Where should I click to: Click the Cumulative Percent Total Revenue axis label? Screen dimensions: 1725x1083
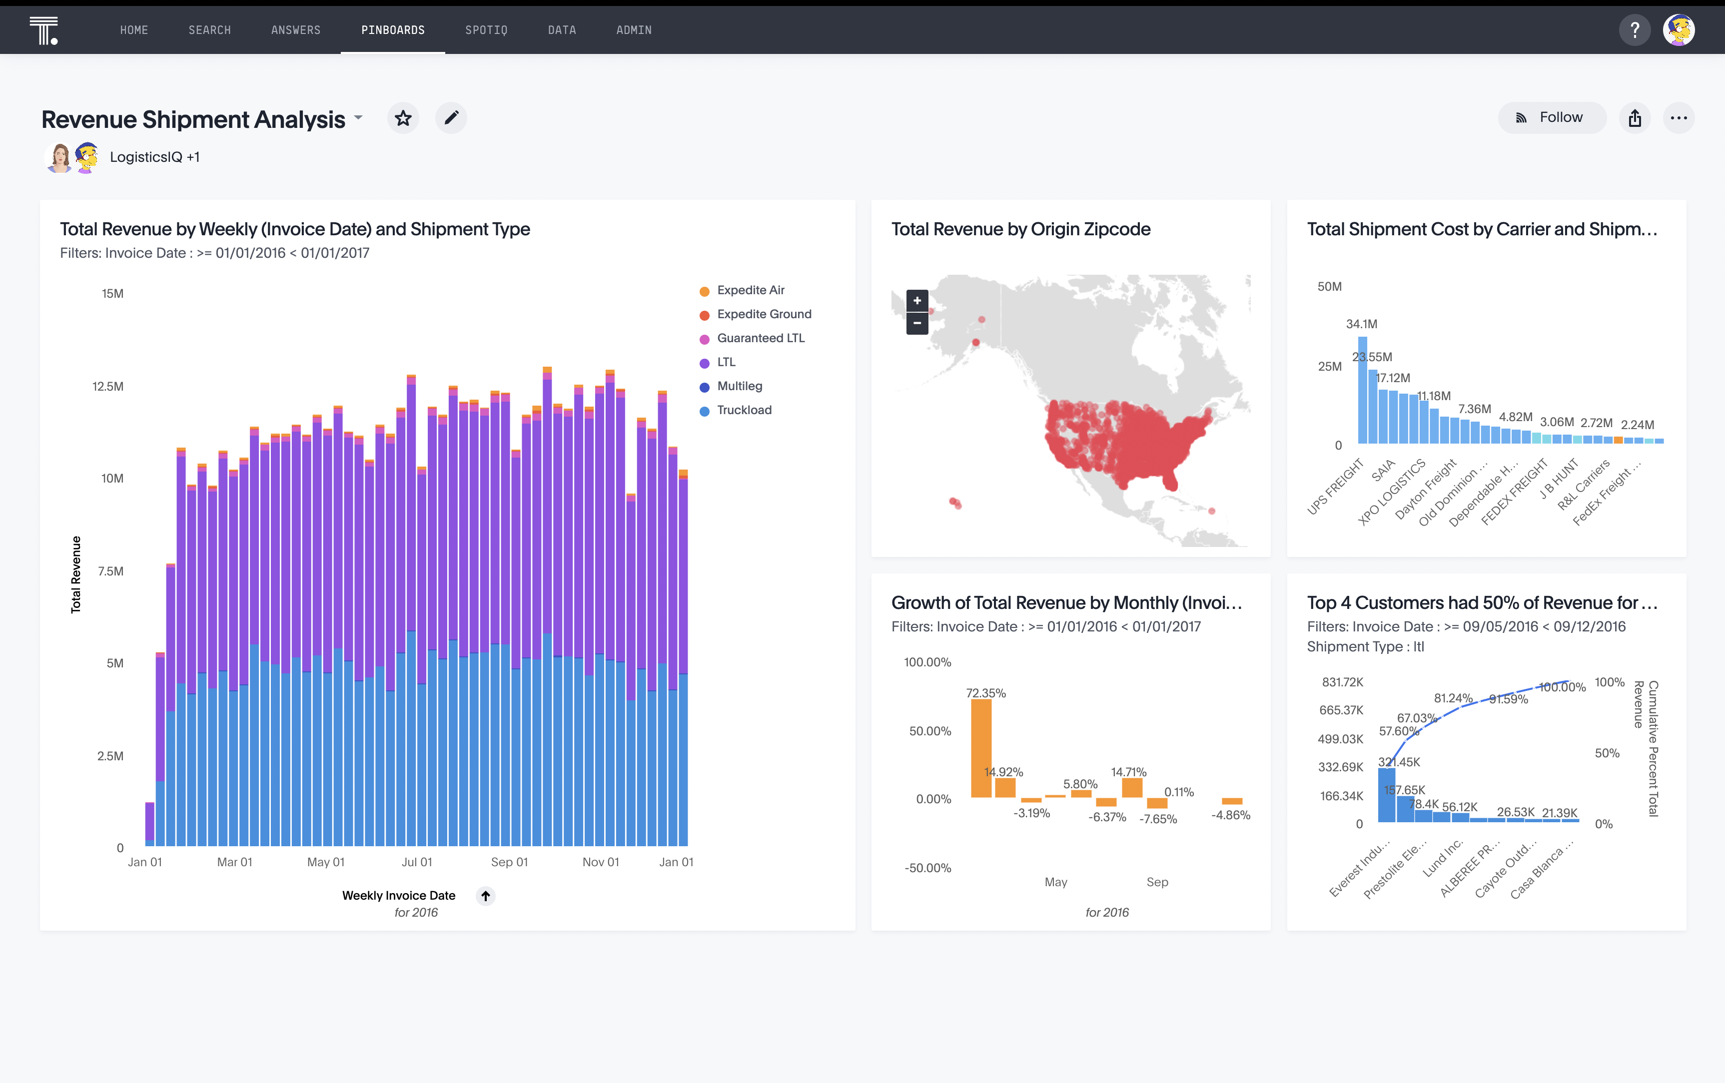click(x=1646, y=748)
